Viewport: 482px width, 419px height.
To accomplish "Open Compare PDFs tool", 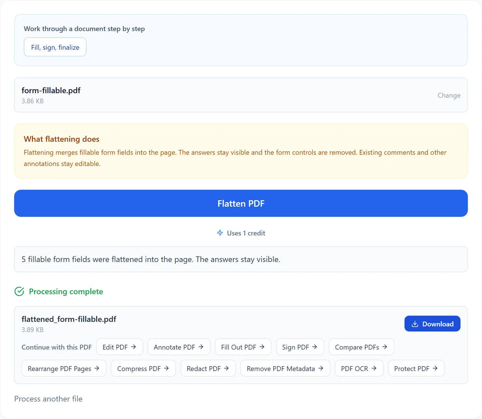I will tap(361, 347).
